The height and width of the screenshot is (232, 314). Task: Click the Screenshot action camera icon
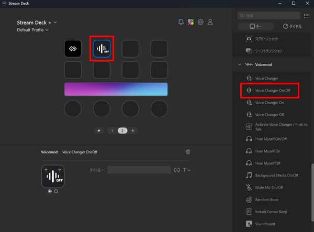point(249,38)
